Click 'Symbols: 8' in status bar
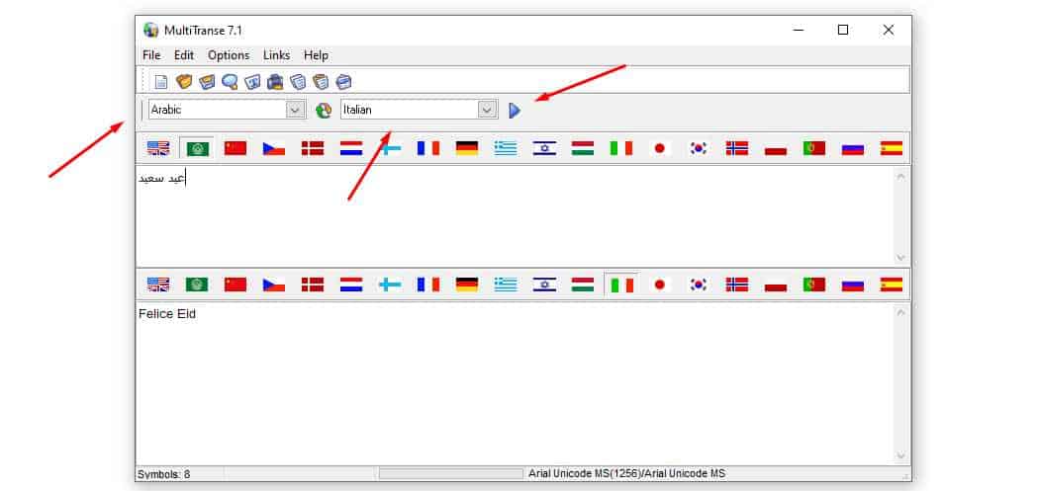1040x491 pixels. tap(164, 474)
